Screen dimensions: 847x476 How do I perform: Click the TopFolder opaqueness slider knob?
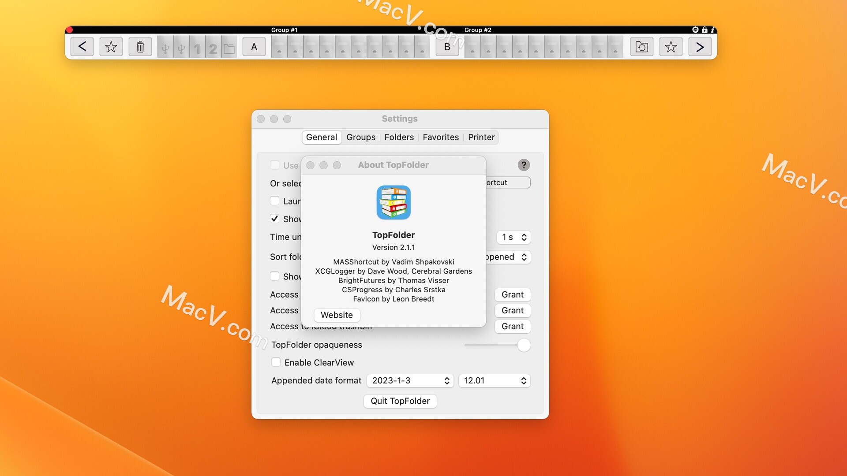coord(524,345)
